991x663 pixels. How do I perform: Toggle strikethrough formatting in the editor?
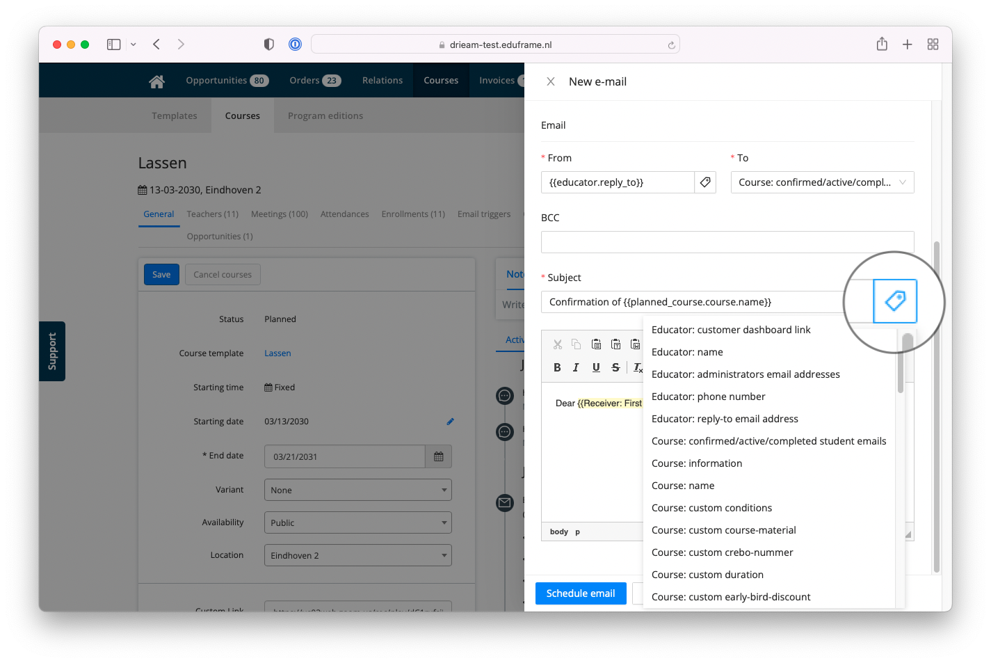coord(615,367)
